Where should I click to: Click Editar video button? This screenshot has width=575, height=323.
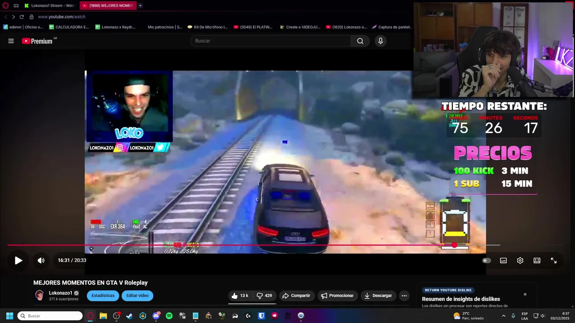tap(137, 296)
